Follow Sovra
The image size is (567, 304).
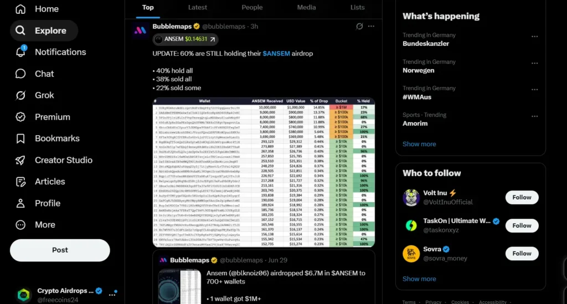point(522,254)
